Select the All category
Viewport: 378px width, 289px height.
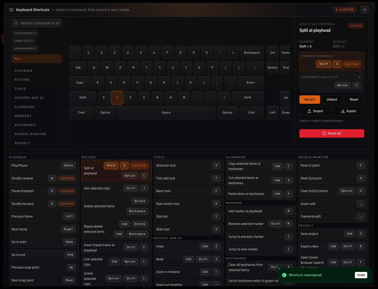[x=37, y=59]
